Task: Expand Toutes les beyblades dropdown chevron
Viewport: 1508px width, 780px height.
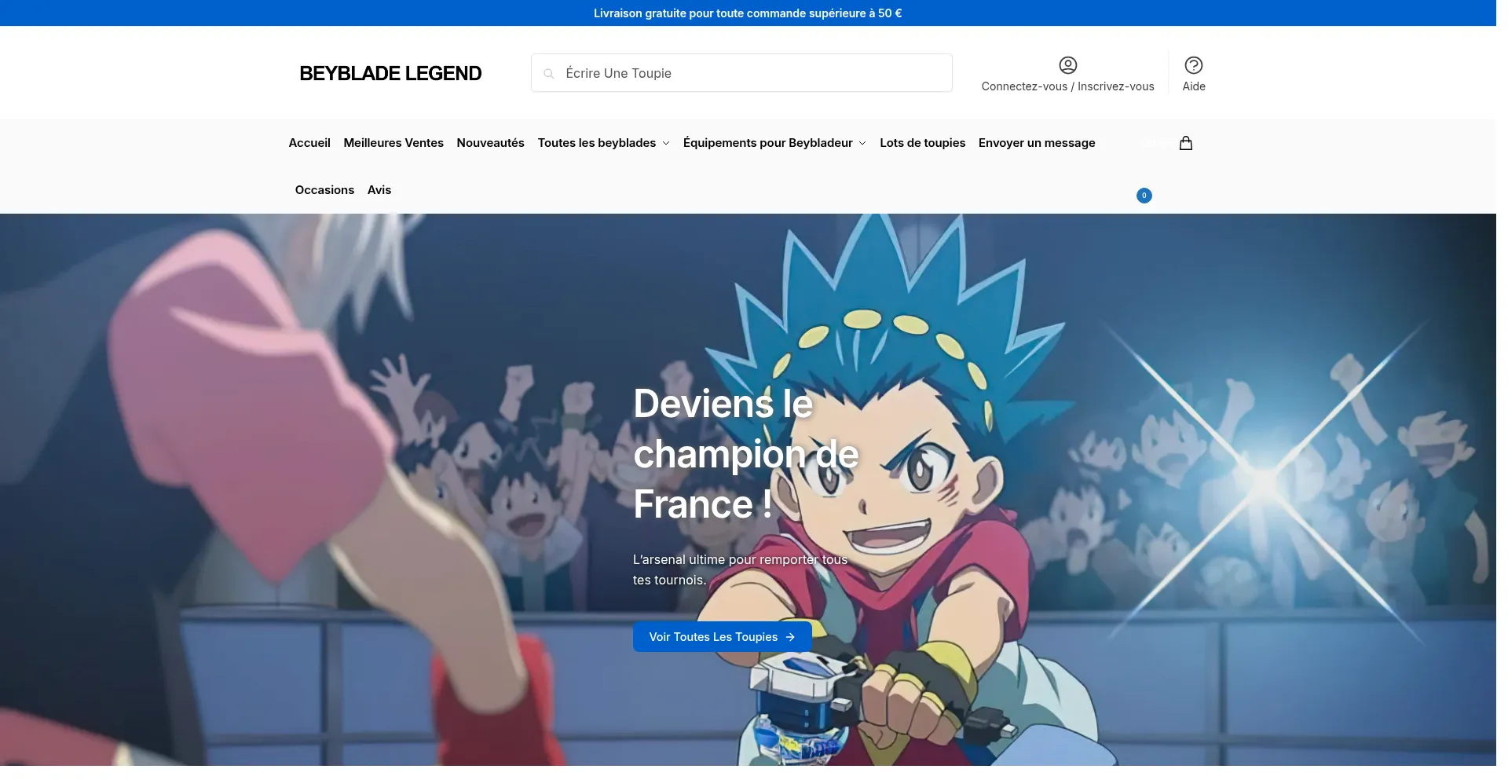Action: 666,143
